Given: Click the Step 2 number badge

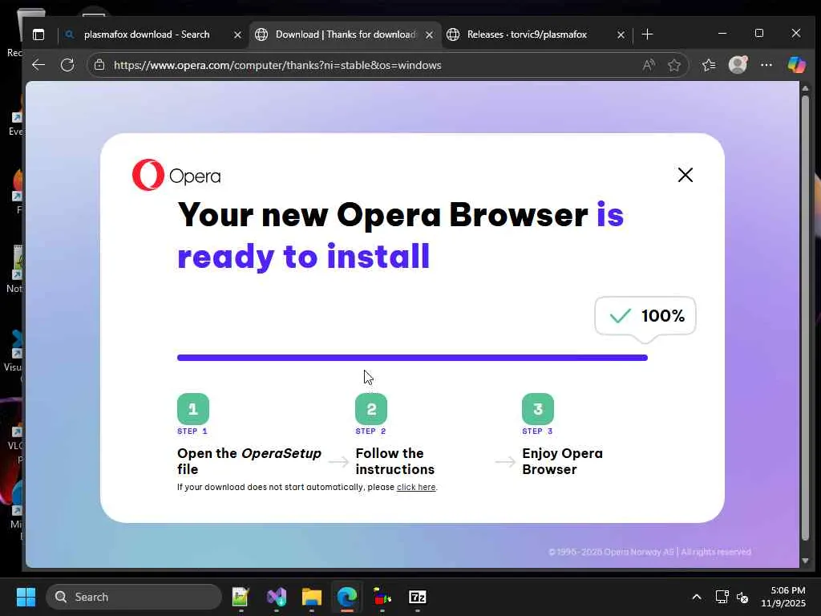Looking at the screenshot, I should (x=371, y=408).
